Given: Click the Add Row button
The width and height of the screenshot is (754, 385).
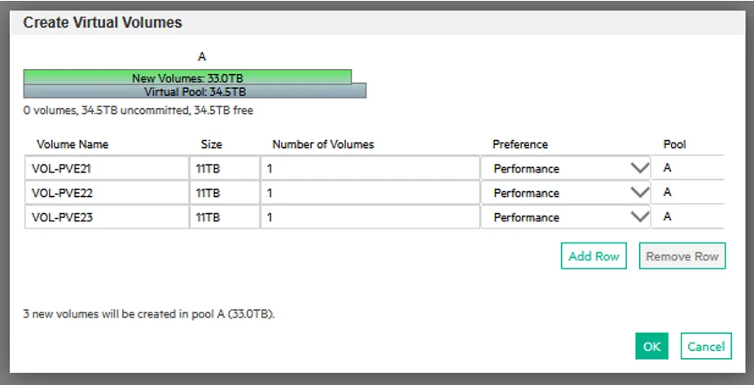Looking at the screenshot, I should click(594, 256).
